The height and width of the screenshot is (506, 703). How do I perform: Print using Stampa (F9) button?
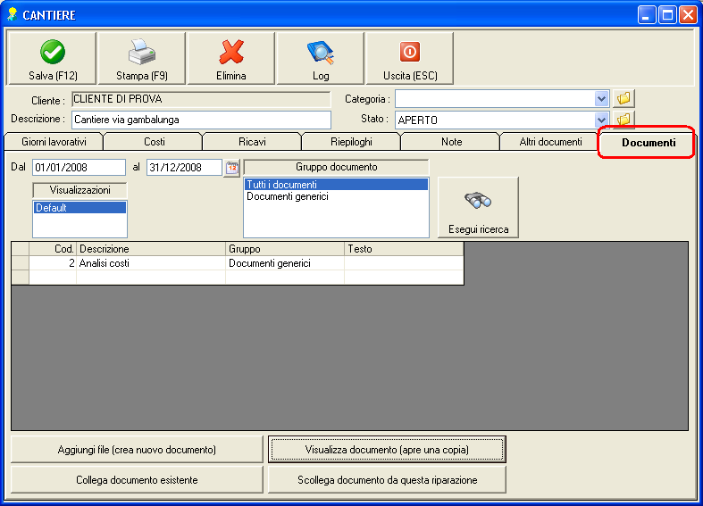pyautogui.click(x=142, y=58)
